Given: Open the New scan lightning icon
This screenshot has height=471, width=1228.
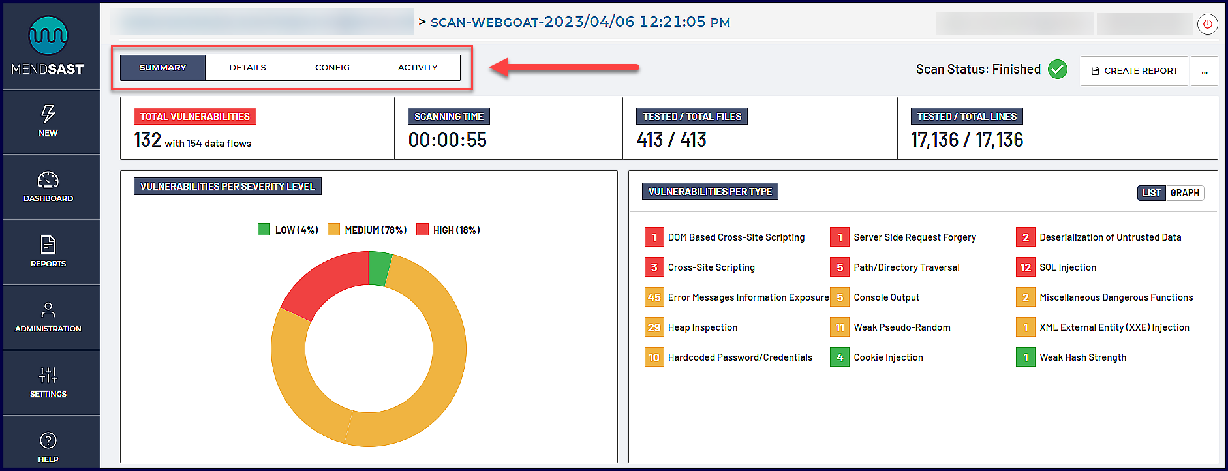Looking at the screenshot, I should (48, 114).
